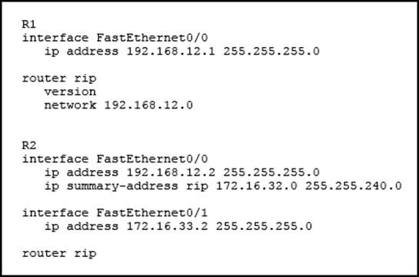This screenshot has width=419, height=277.
Task: Click the R2 router heading
Action: pos(29,145)
